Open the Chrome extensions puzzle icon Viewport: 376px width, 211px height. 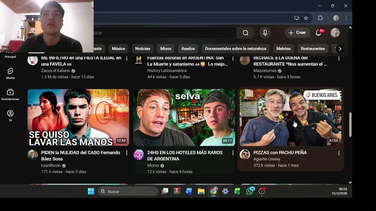pos(320,18)
